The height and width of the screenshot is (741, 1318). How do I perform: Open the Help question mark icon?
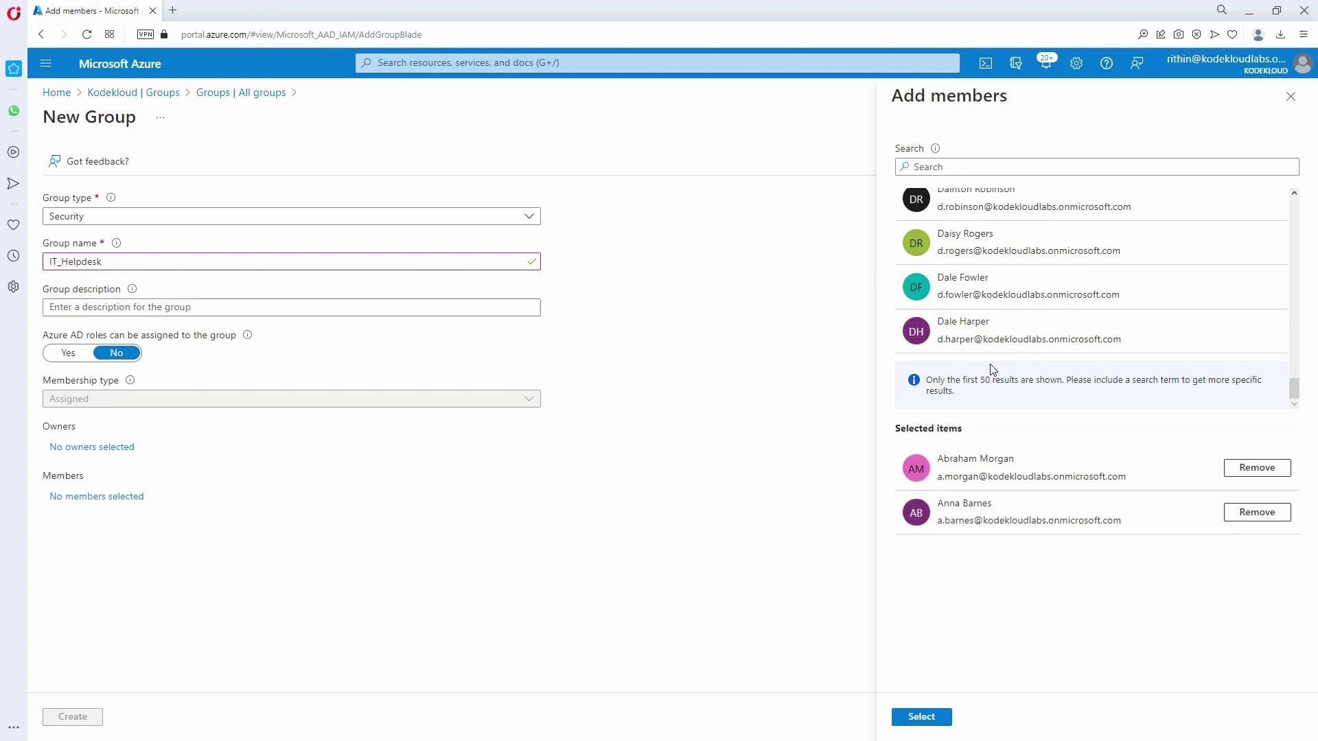(x=1107, y=63)
